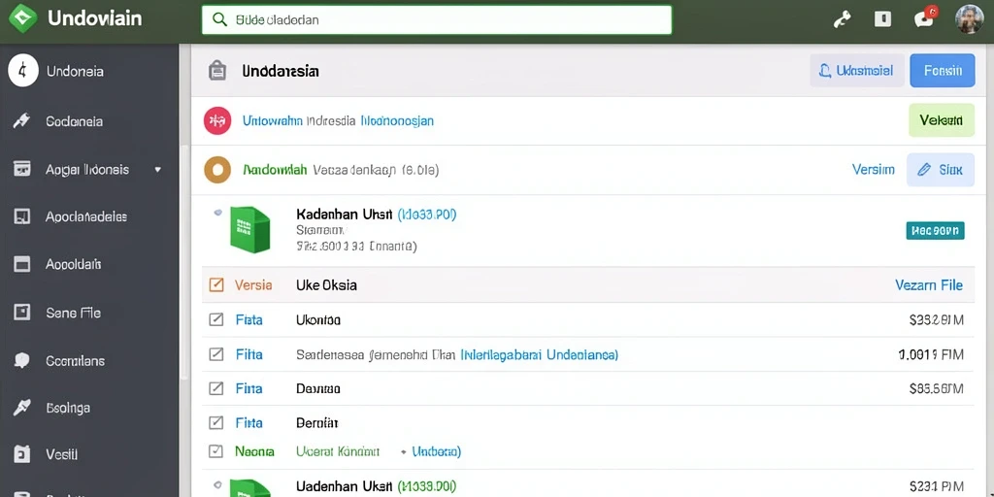Click the speech bubble icon beside Ccentilans

22,361
